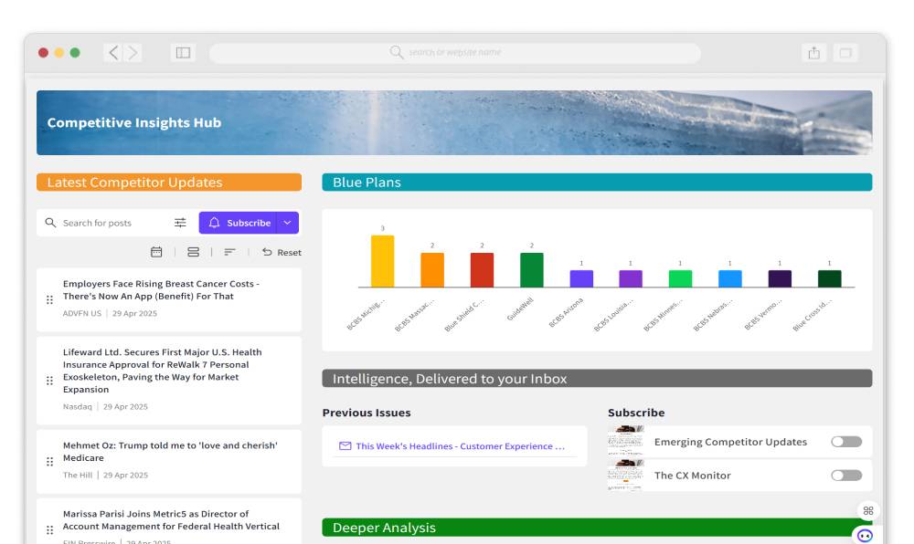Open the Employers Face Rising Breast Cancer Costs post
Image resolution: width=914 pixels, height=544 pixels.
tap(161, 290)
